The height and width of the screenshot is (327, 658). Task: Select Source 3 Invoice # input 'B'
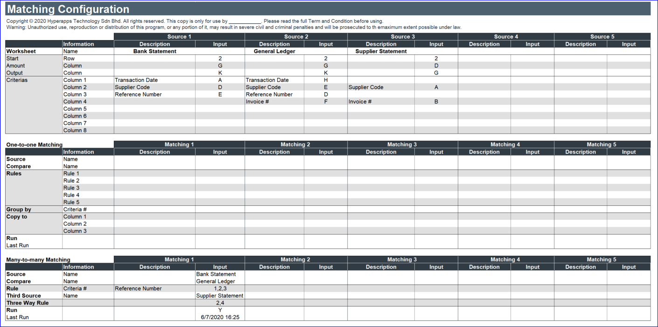436,102
